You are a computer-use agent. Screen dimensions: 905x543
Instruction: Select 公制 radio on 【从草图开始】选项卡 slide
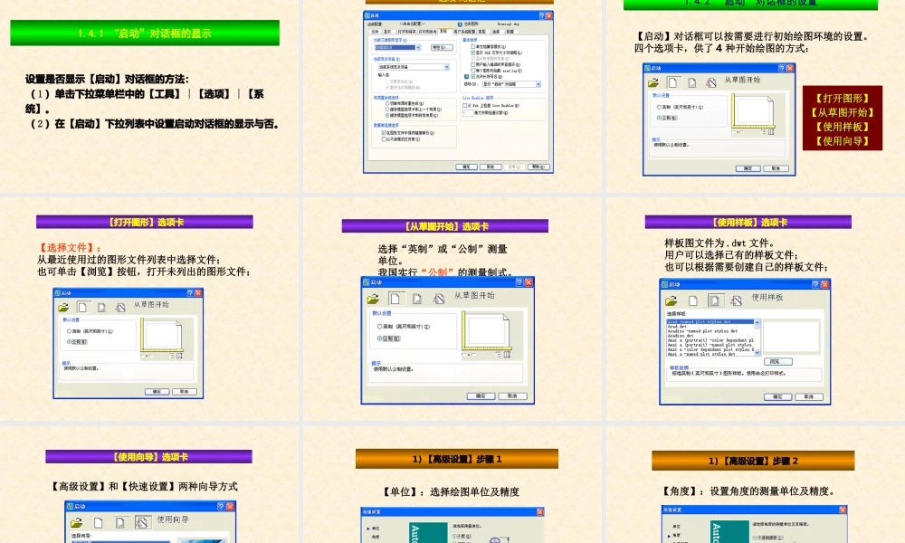380,338
